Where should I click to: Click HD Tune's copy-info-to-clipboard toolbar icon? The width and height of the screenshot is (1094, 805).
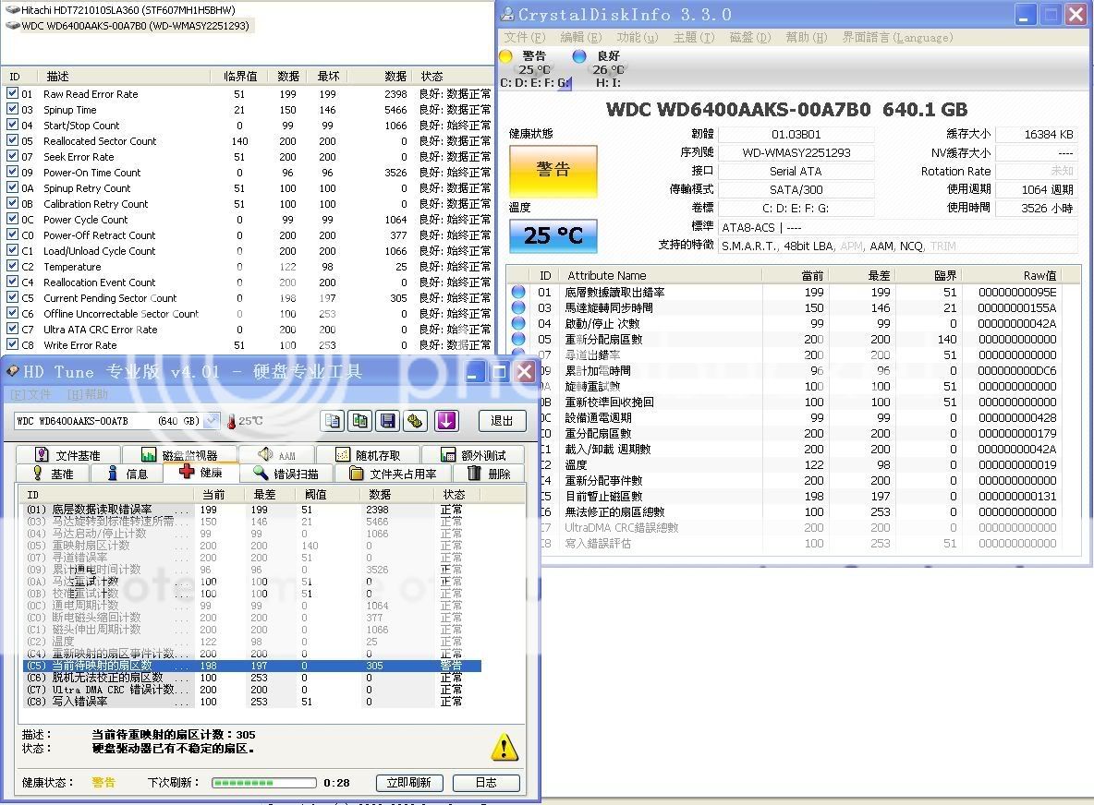pyautogui.click(x=332, y=420)
